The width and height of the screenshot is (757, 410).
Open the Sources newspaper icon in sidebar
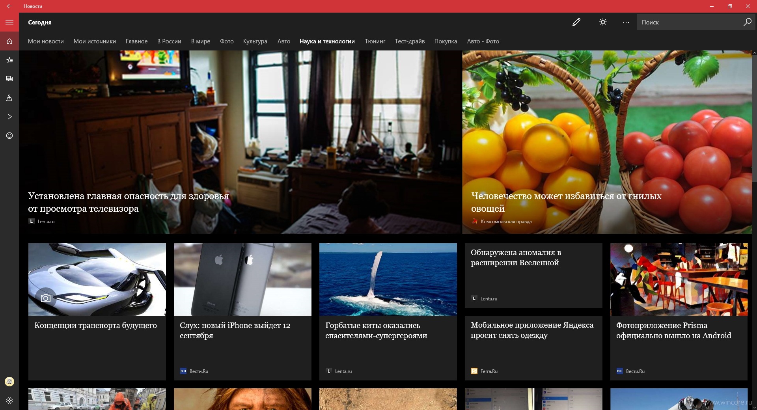click(9, 79)
